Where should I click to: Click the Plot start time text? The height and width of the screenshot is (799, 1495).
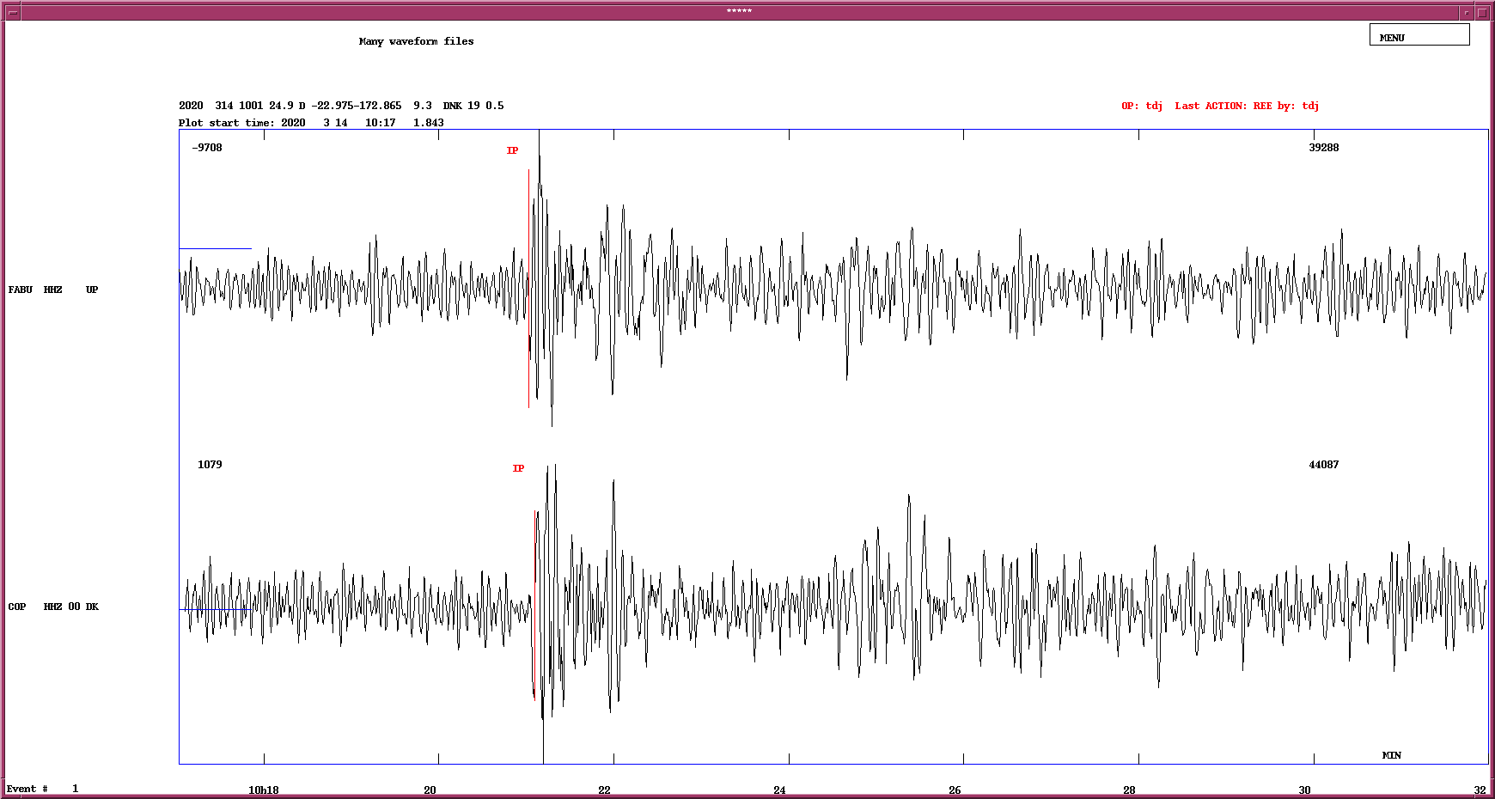309,122
